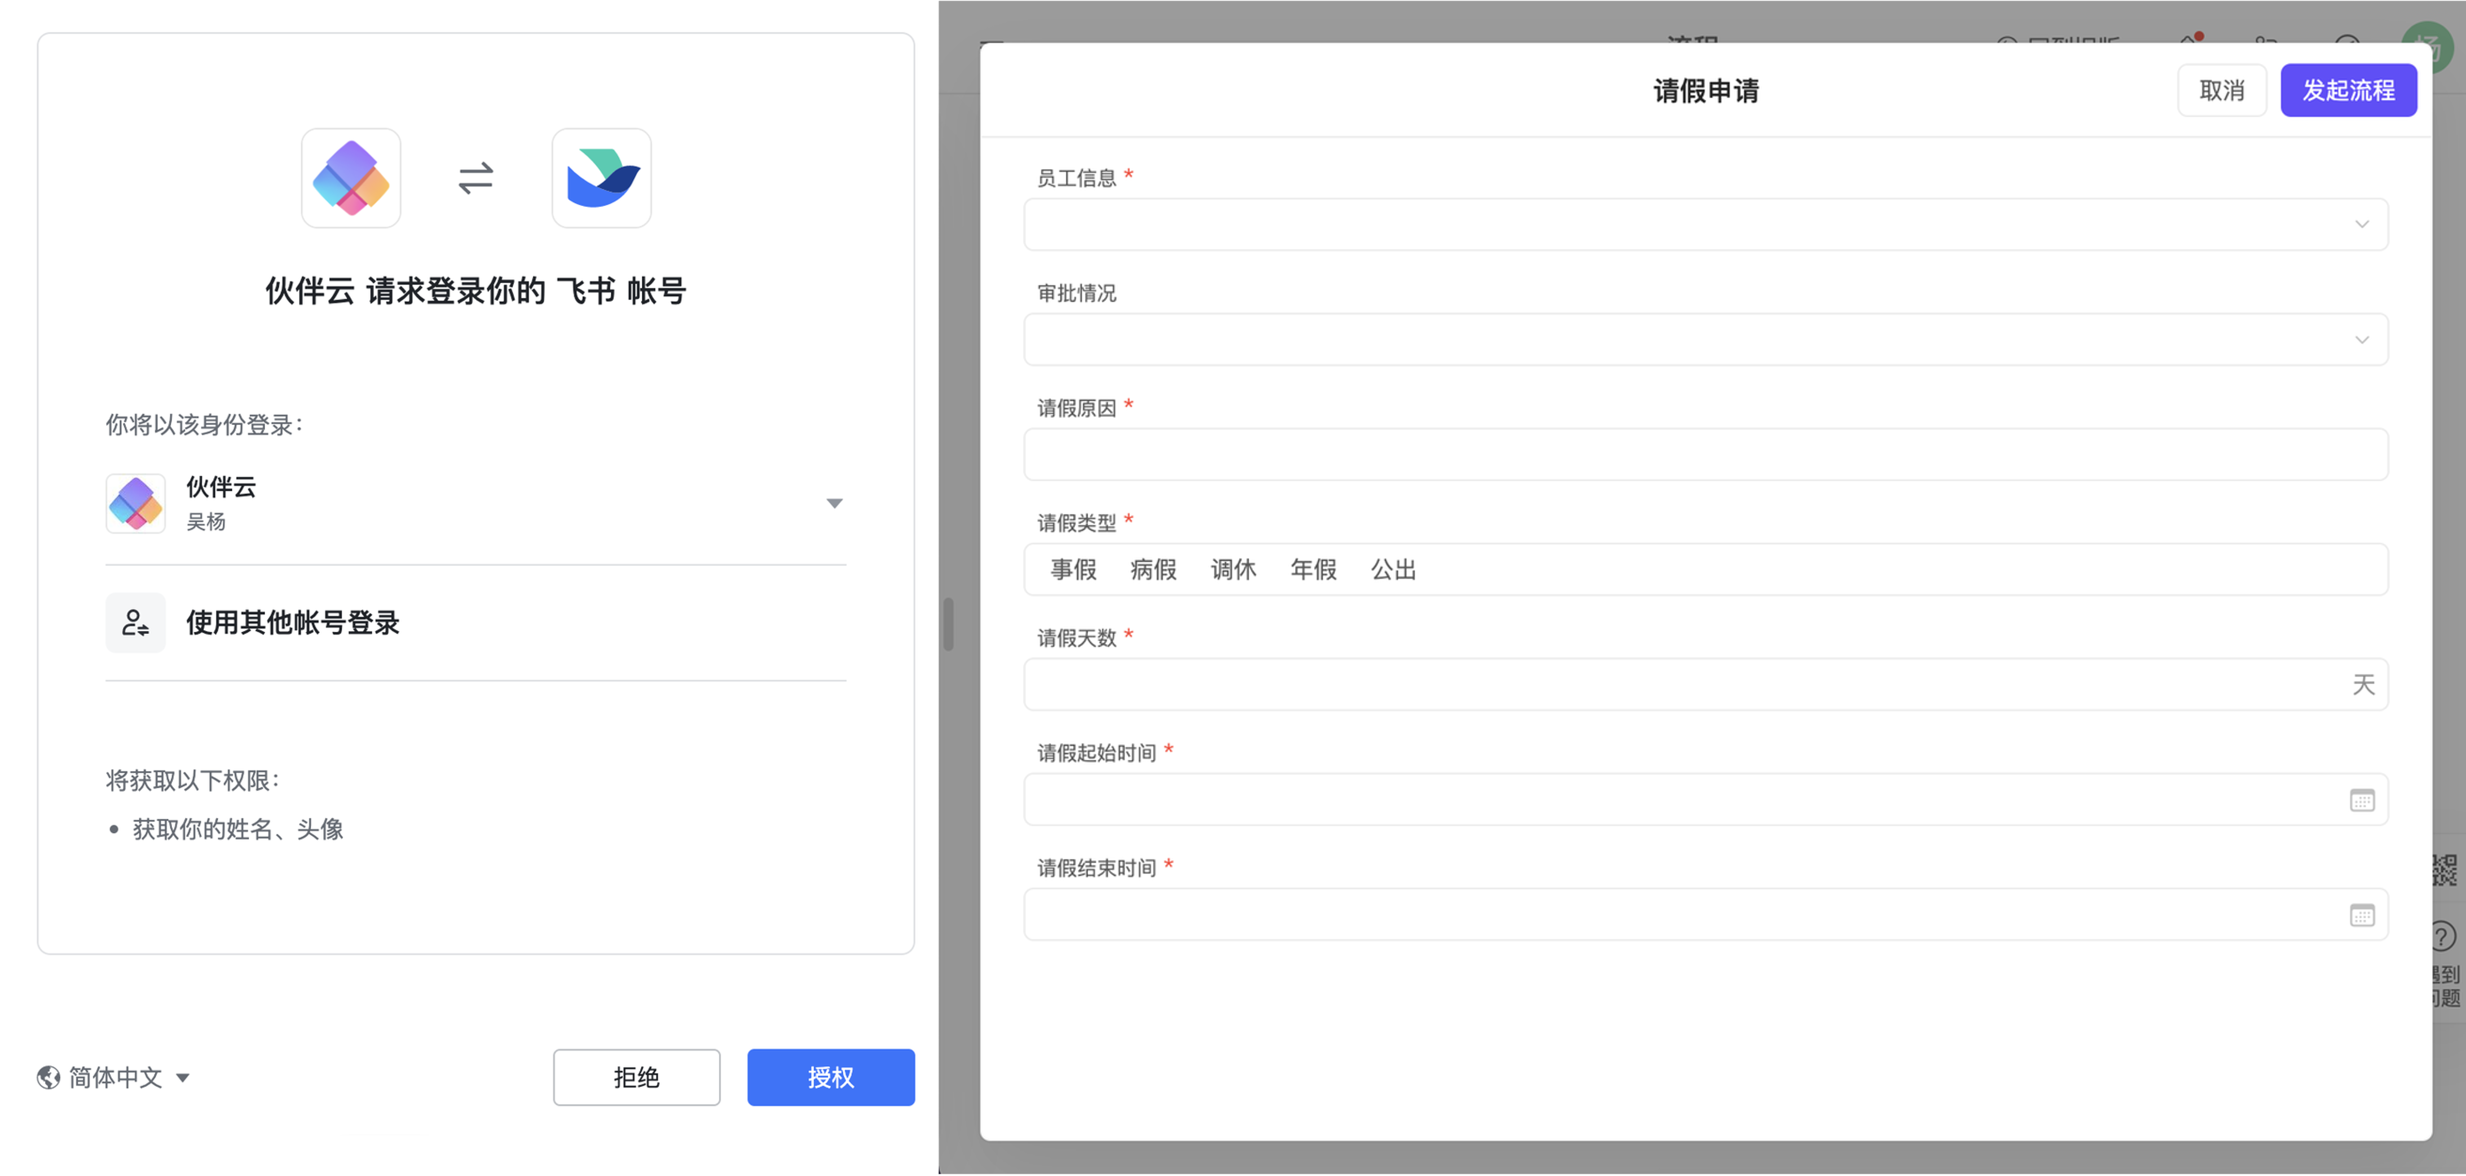This screenshot has height=1176, width=2466.
Task: Click into the 请假原因 text field
Action: (x=1704, y=454)
